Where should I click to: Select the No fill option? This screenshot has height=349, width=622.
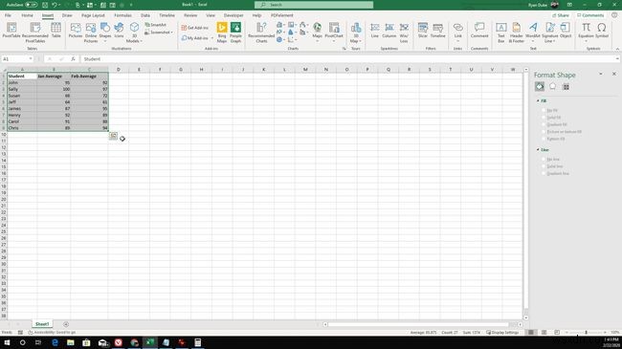click(550, 110)
